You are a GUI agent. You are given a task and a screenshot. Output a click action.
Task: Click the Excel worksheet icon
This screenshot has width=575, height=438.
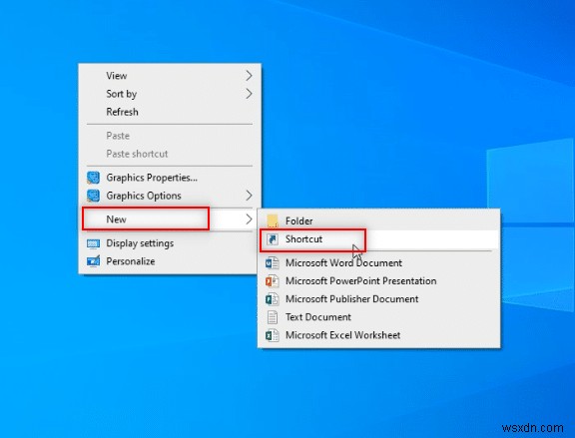[273, 335]
